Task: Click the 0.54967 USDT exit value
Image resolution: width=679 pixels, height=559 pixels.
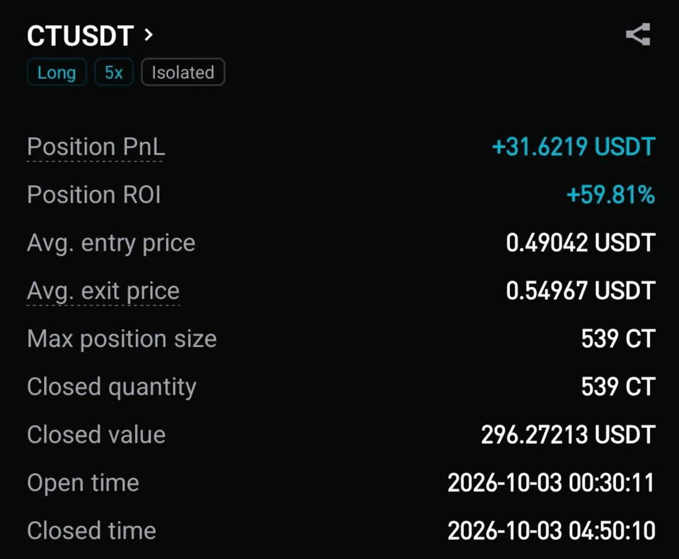Action: (581, 291)
